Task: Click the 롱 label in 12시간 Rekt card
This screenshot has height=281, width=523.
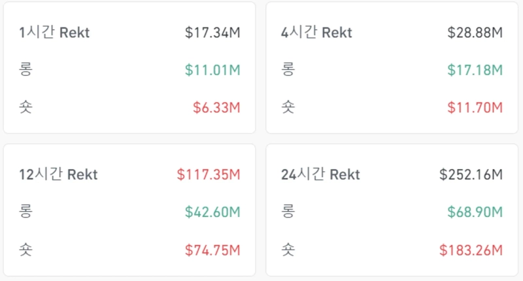Action: coord(26,212)
